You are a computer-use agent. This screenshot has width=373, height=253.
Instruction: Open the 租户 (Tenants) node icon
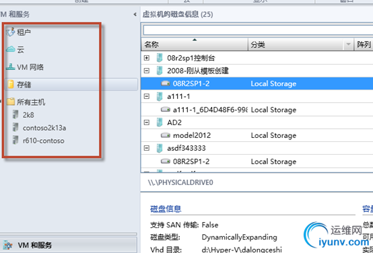coord(11,32)
